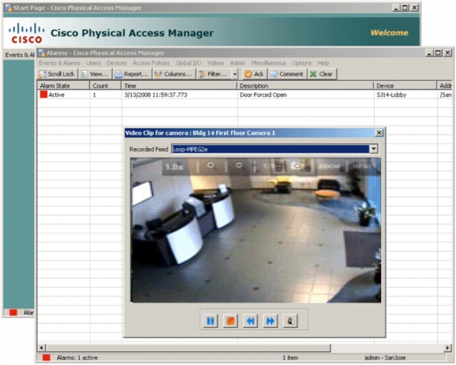456x365 pixels.
Task: Minimize the Alarms window
Action: coord(429,53)
